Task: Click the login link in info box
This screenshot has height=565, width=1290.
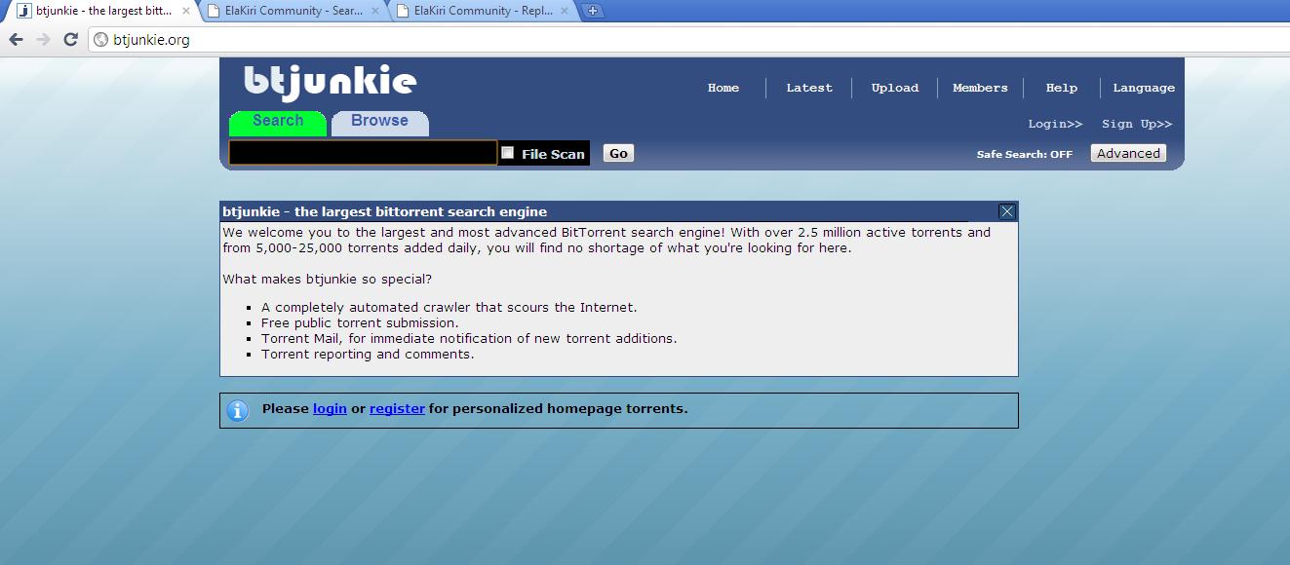Action: 330,409
